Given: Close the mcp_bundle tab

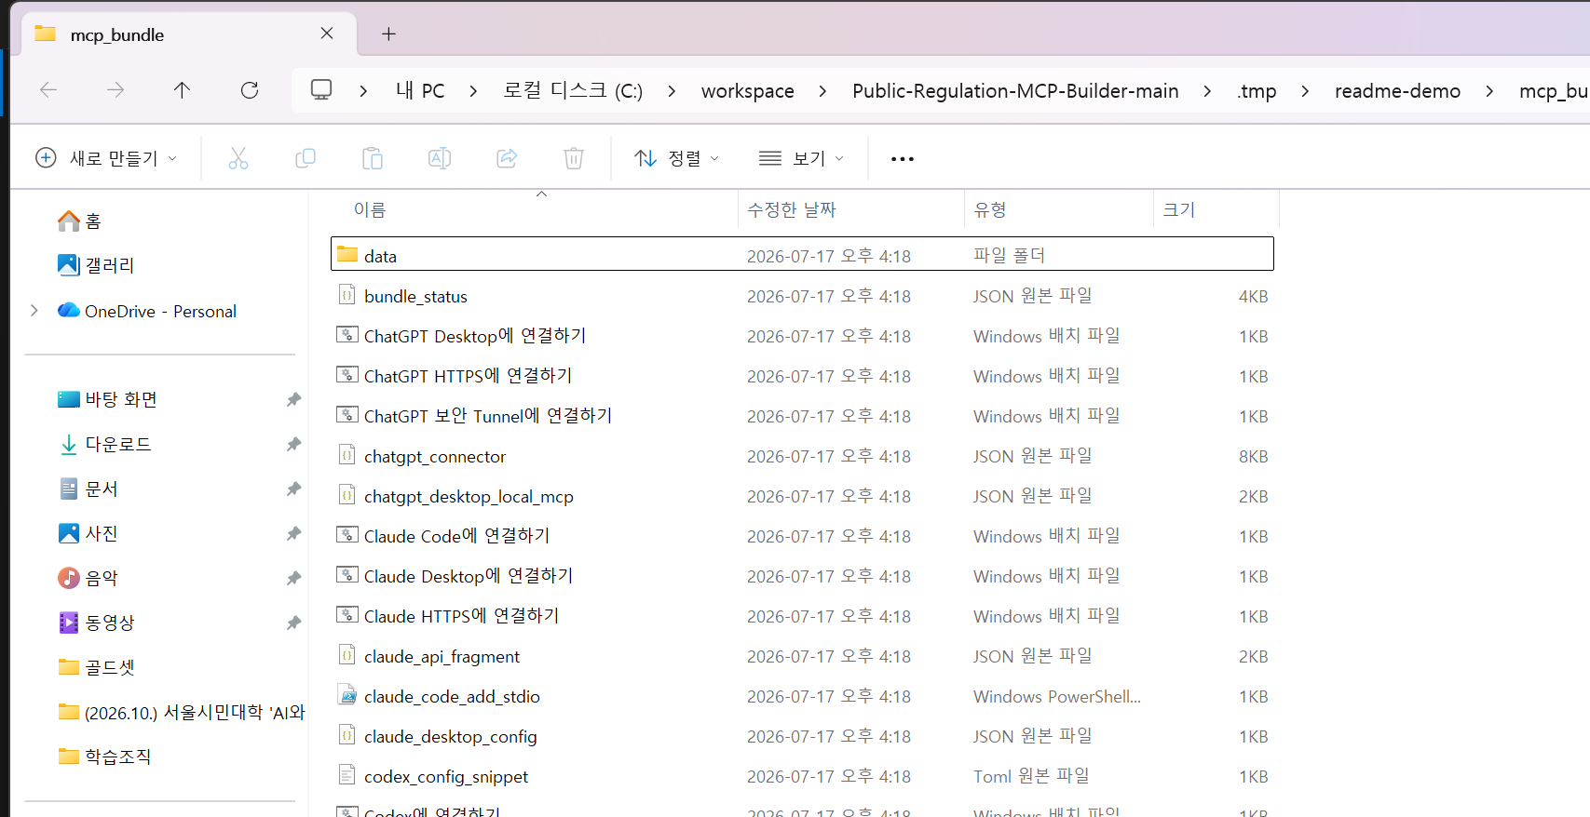Looking at the screenshot, I should [327, 33].
